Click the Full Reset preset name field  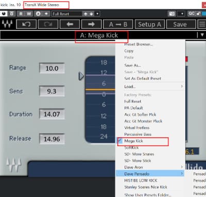[x=66, y=14]
